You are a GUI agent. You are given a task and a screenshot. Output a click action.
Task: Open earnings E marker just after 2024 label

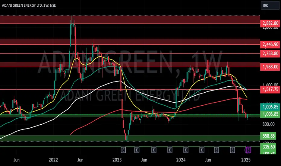186,150
